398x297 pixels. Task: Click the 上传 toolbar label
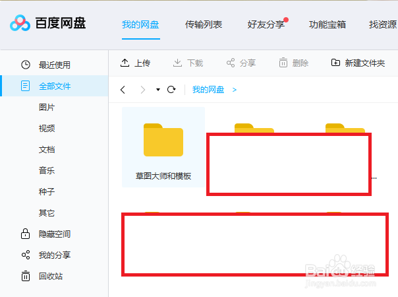pos(142,63)
